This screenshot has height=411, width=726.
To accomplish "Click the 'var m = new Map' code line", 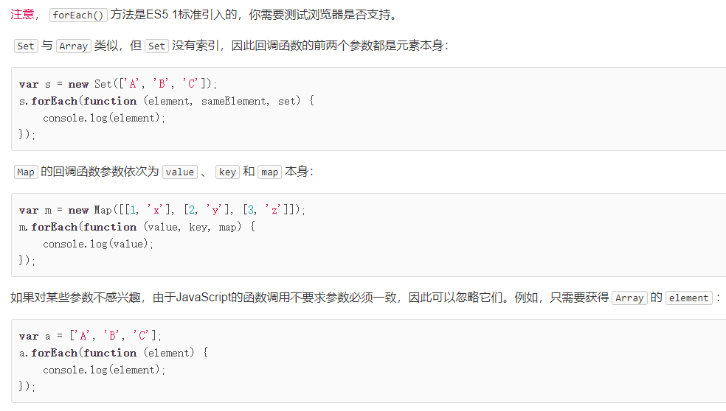I will tap(162, 210).
